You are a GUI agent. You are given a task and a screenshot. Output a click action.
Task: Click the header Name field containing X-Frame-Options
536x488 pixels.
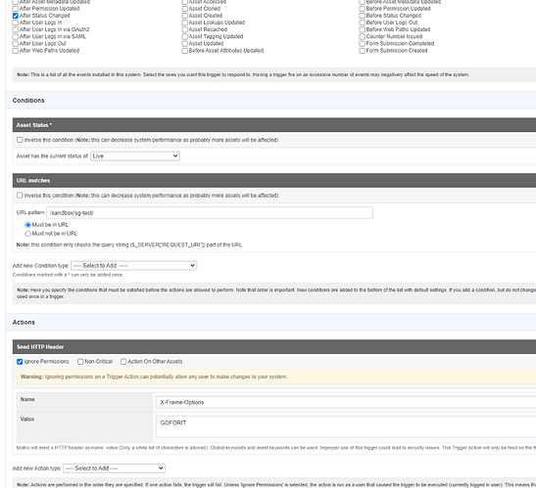[346, 402]
